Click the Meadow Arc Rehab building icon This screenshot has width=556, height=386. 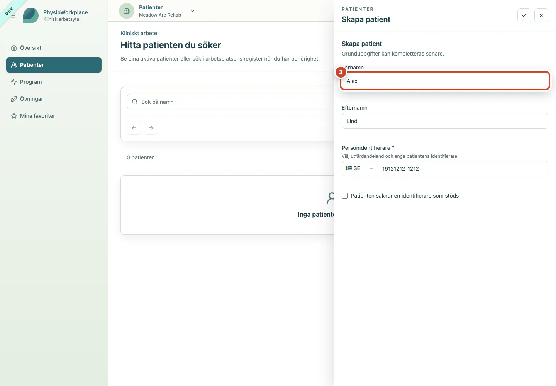127,11
